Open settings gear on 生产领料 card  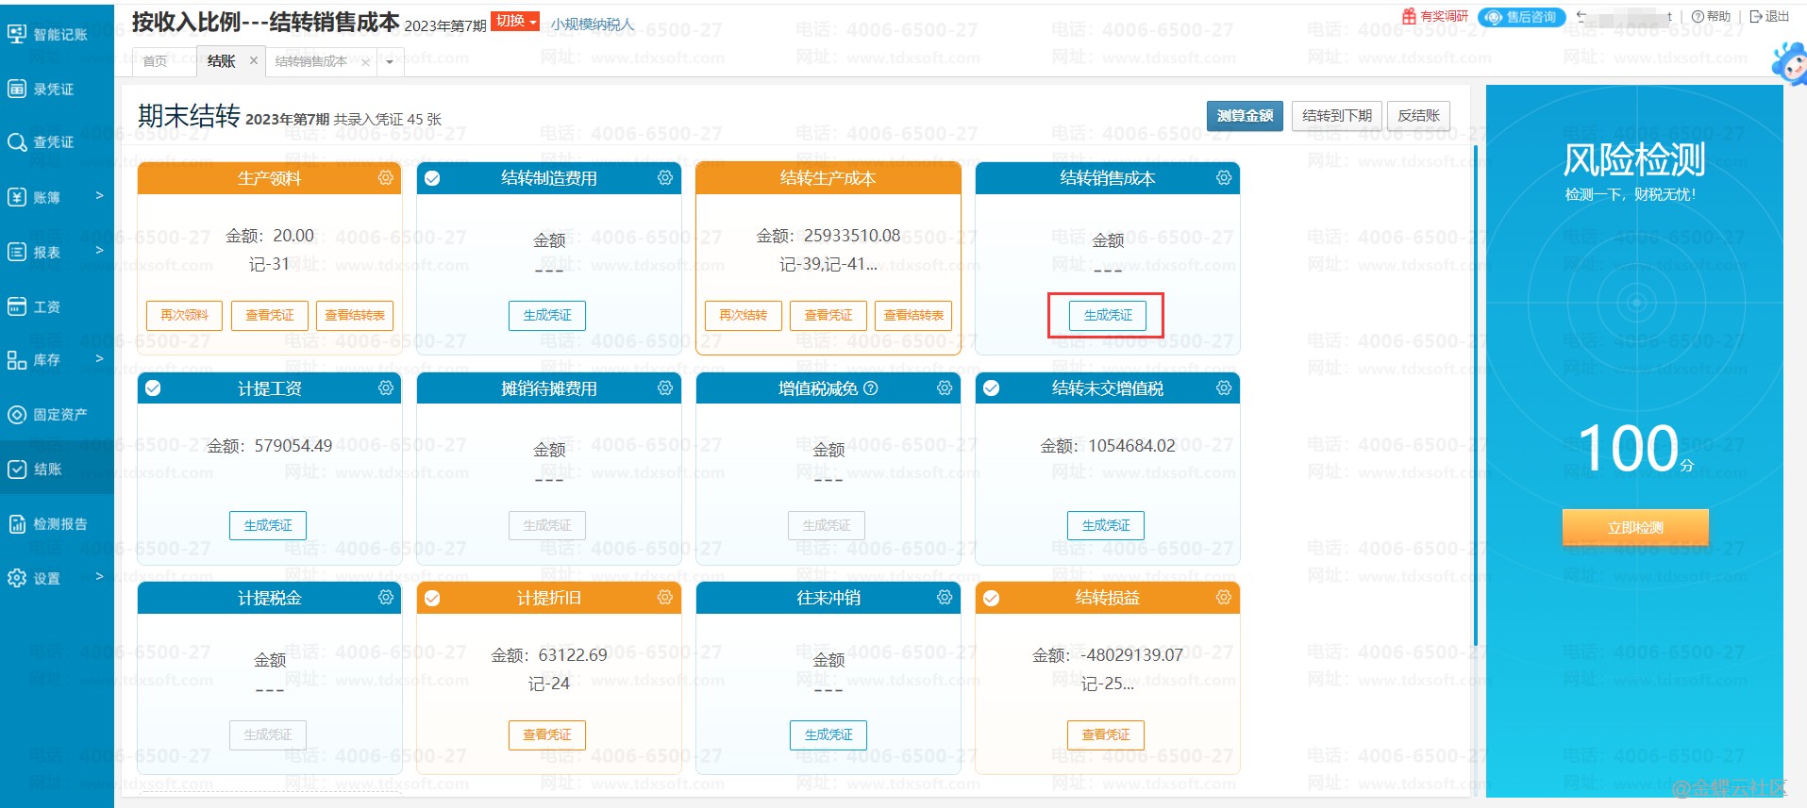click(x=385, y=178)
